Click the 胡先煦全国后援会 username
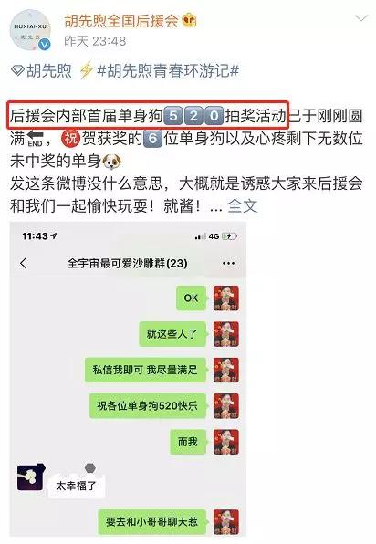The height and width of the screenshot is (544, 376). (121, 21)
